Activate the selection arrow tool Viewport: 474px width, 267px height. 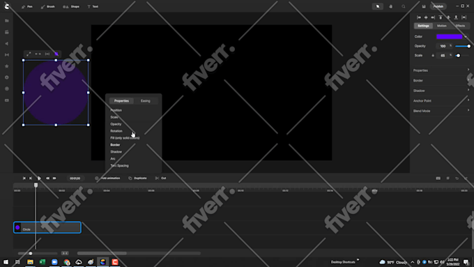coord(378,6)
